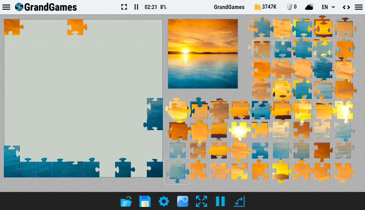365x210 pixels.
Task: Select the highlighted pale blue piece in the tray
Action: [x=177, y=171]
